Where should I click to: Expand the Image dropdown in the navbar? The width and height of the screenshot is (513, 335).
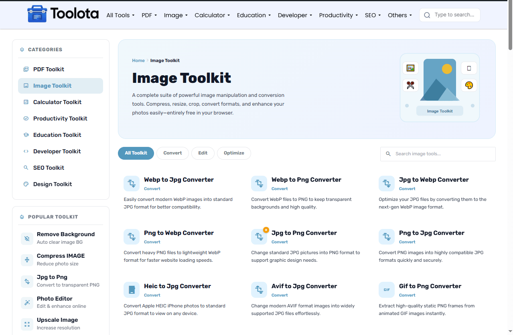[x=176, y=15]
